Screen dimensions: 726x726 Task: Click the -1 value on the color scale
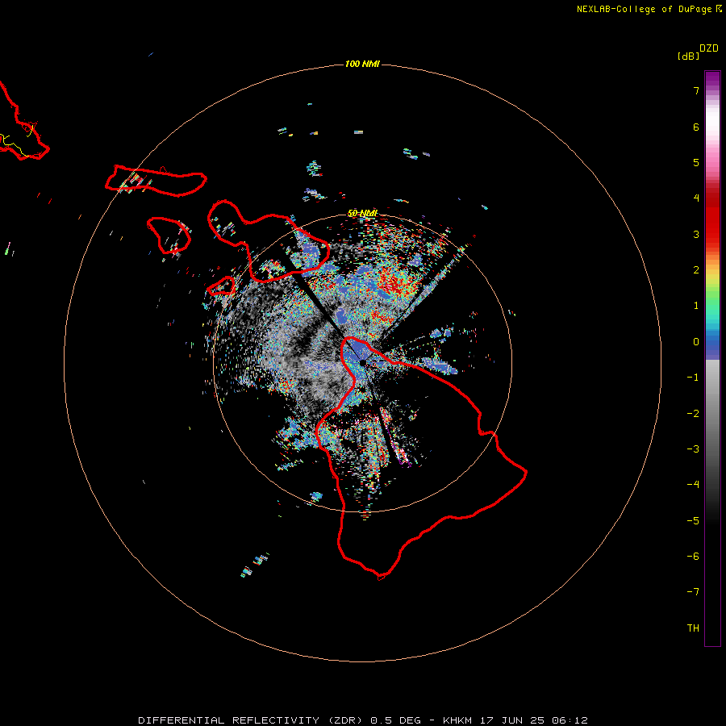tap(693, 378)
